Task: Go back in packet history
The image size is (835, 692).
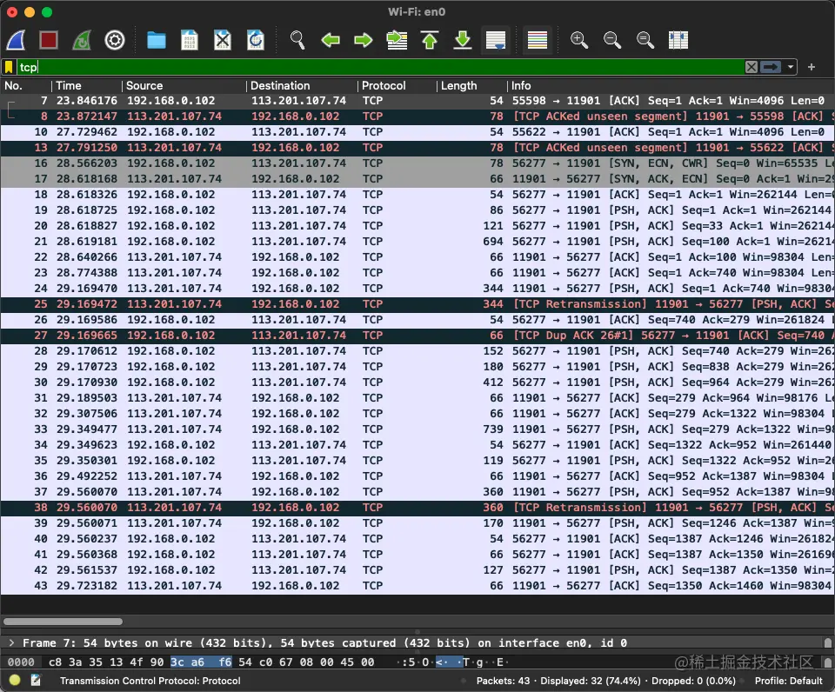Action: click(331, 40)
